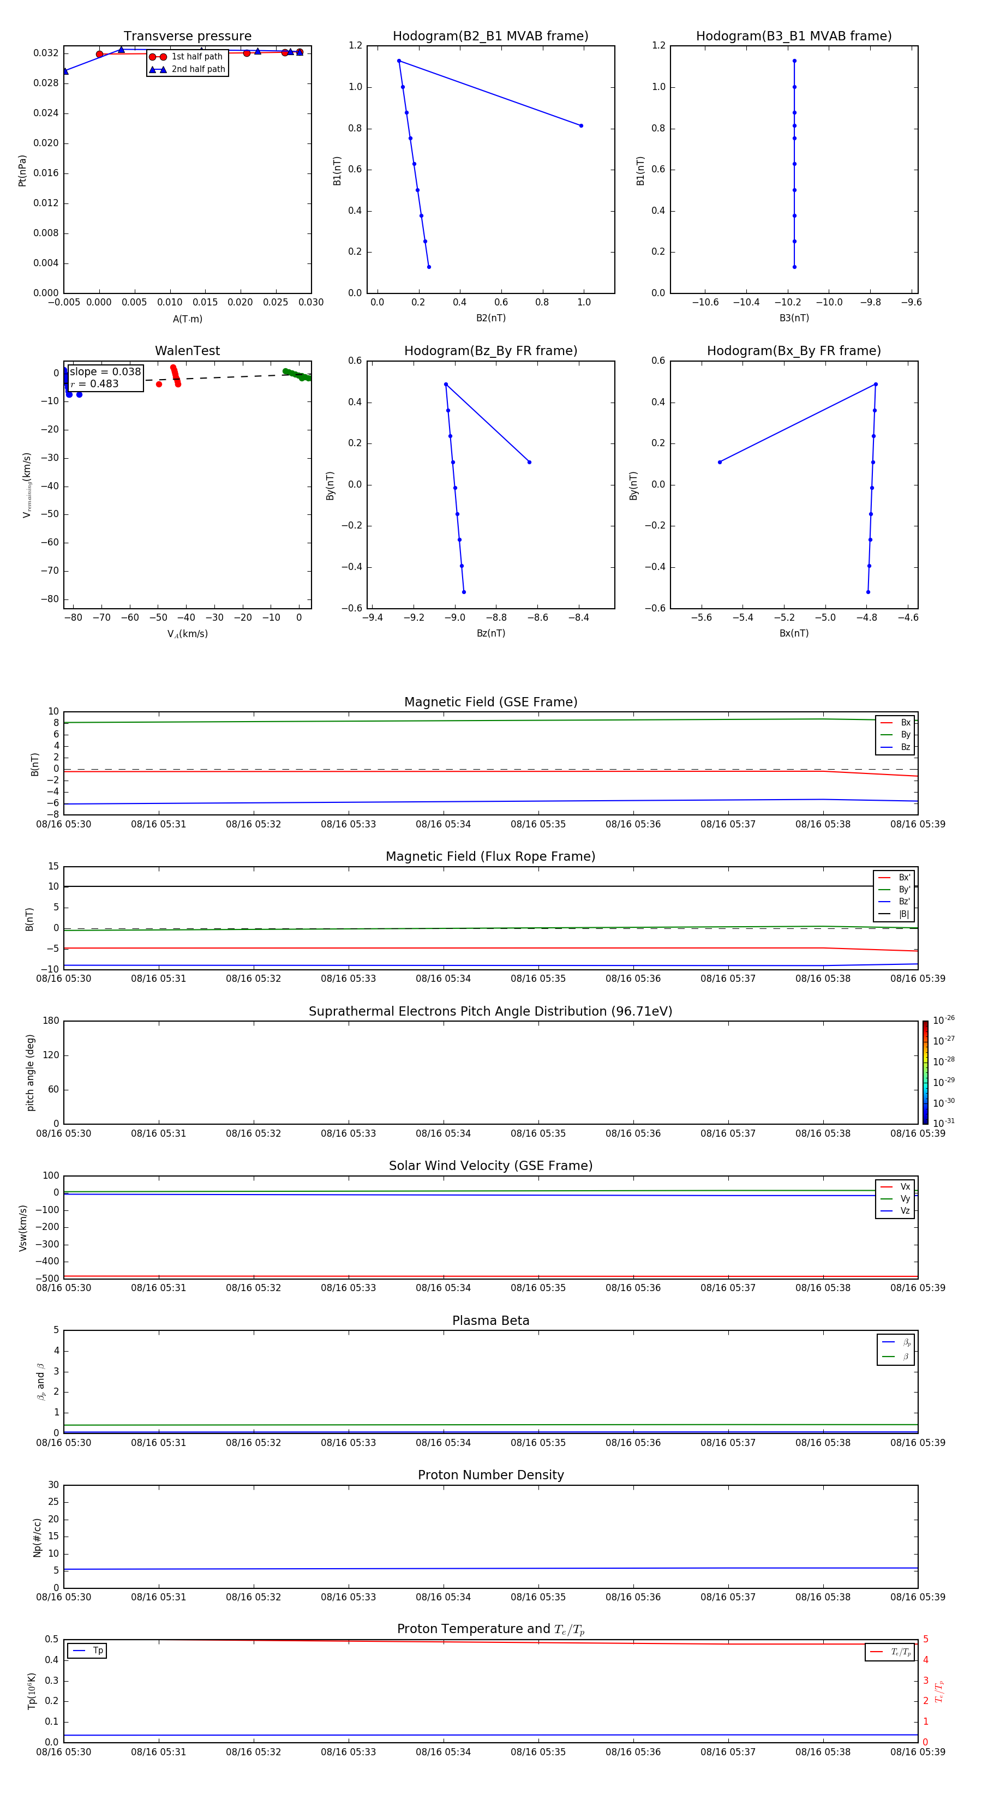The height and width of the screenshot is (1800, 982).
Task: Click the 'r = 0.483' annotation
Action: click(x=94, y=383)
